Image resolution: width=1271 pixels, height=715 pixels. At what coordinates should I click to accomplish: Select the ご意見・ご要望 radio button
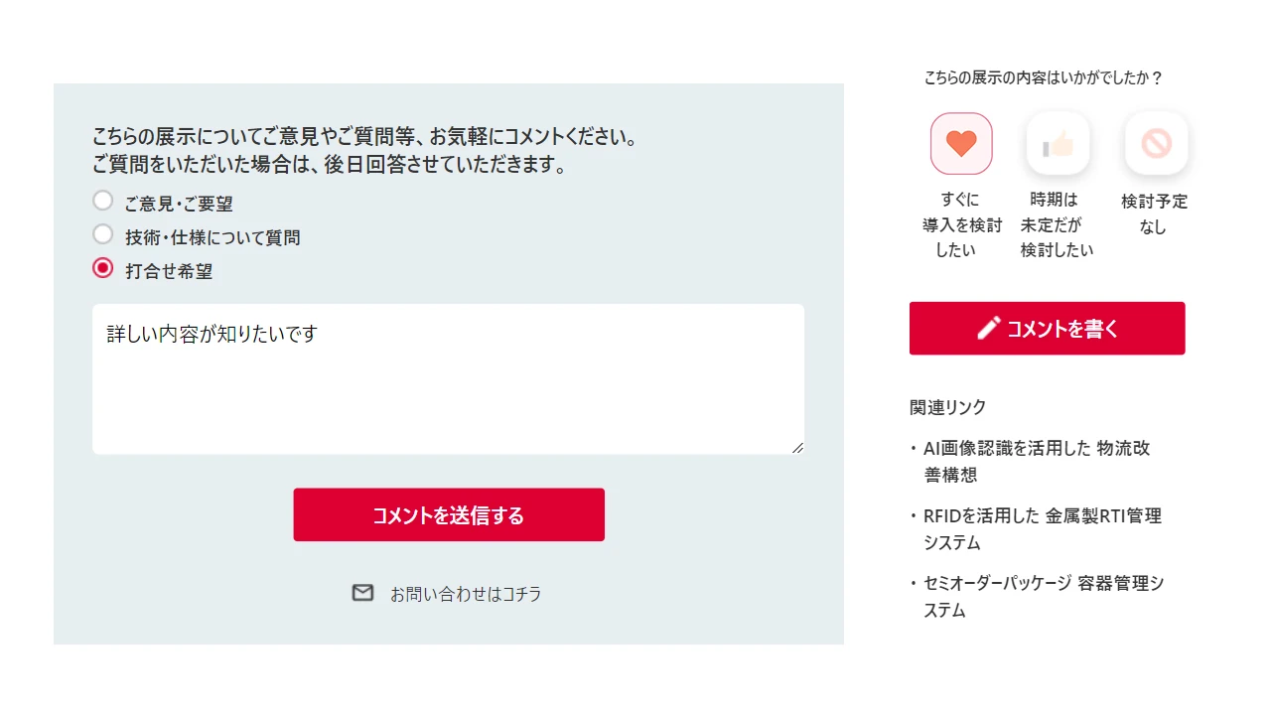tap(102, 201)
